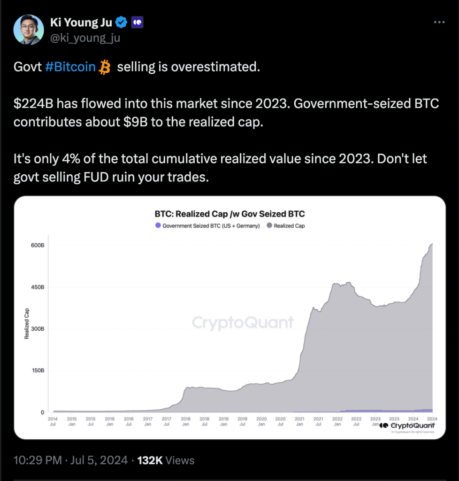Image resolution: width=459 pixels, height=481 pixels.
Task: Click the CryptoQuant watermark in chart center
Action: (243, 323)
